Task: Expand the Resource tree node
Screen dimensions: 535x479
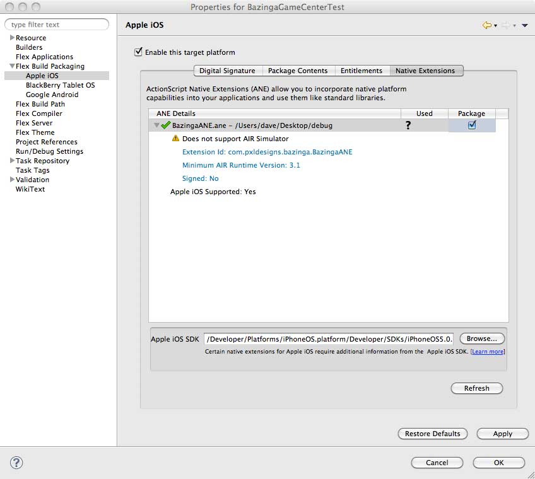Action: click(x=12, y=38)
